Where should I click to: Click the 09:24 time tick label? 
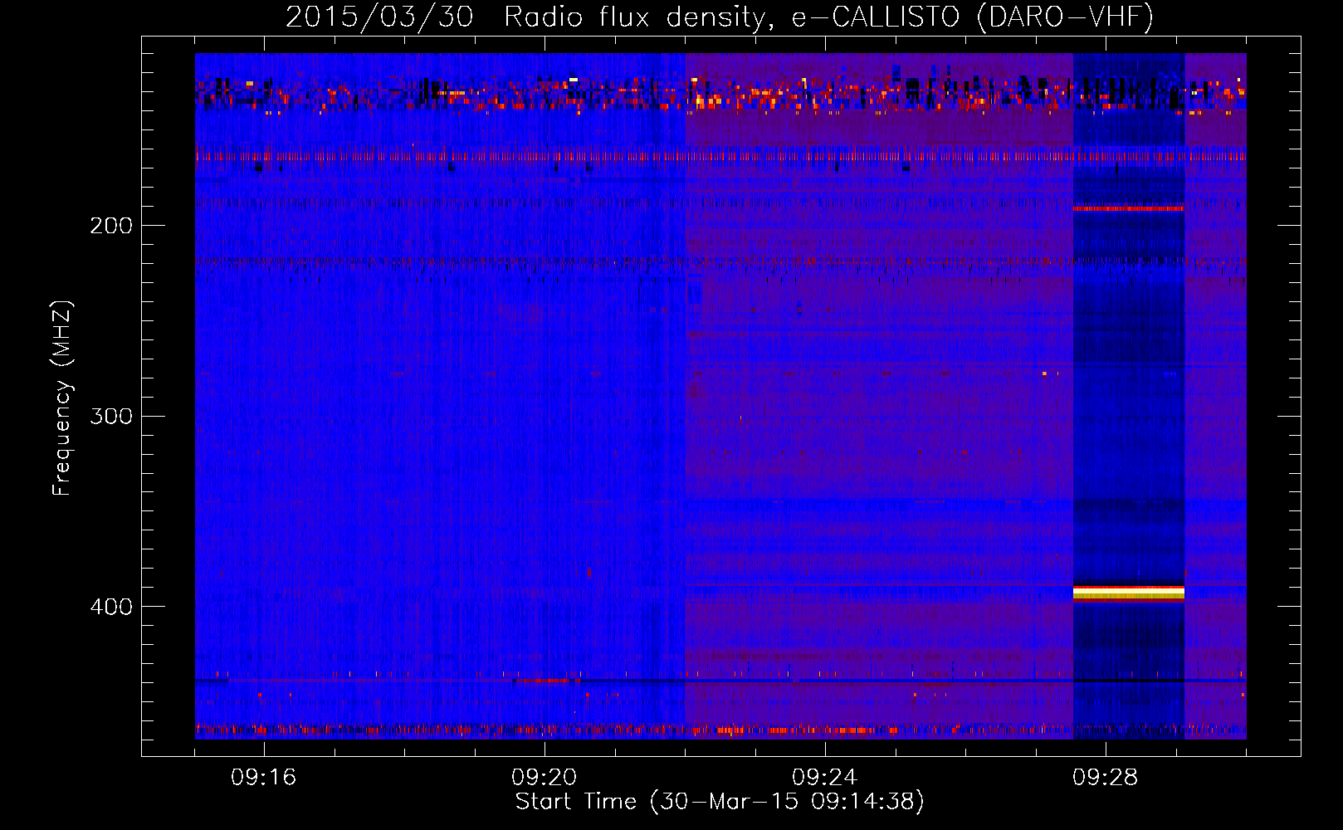click(x=825, y=778)
